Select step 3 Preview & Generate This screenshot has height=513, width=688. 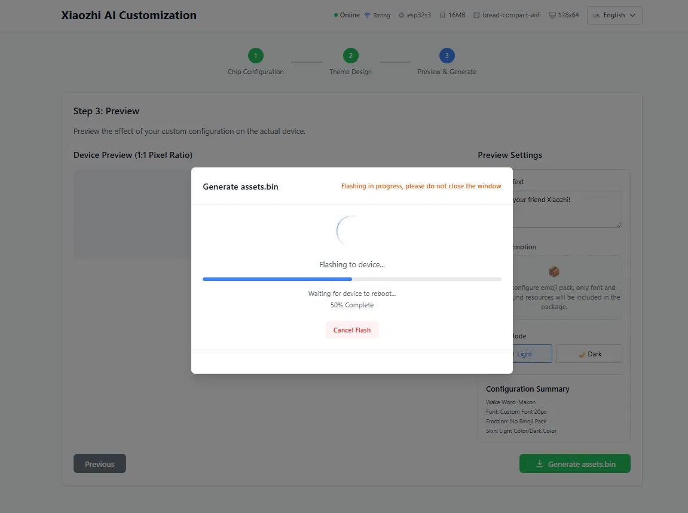point(447,56)
